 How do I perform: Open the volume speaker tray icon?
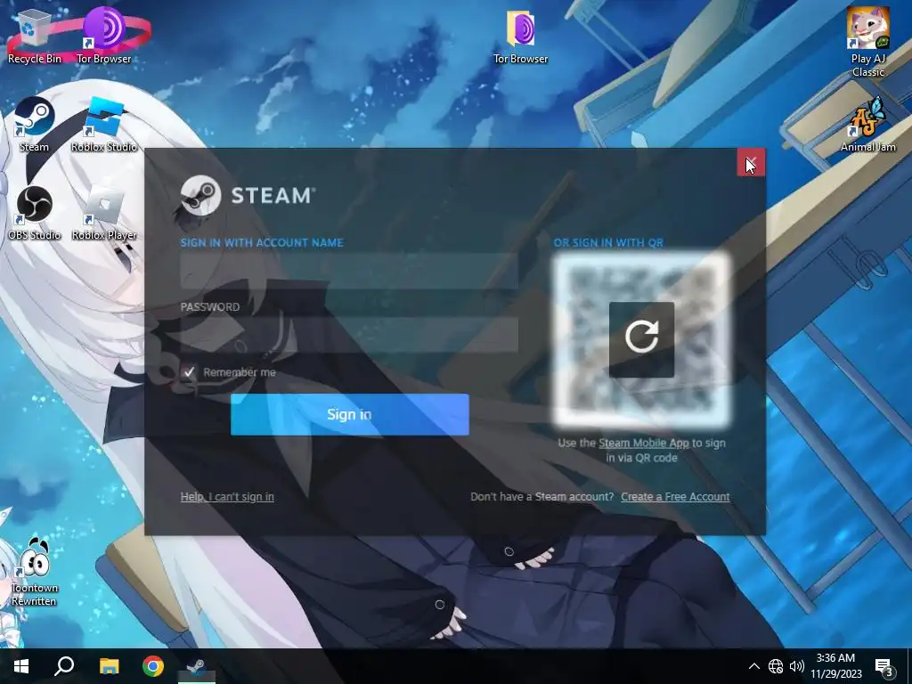pos(797,666)
